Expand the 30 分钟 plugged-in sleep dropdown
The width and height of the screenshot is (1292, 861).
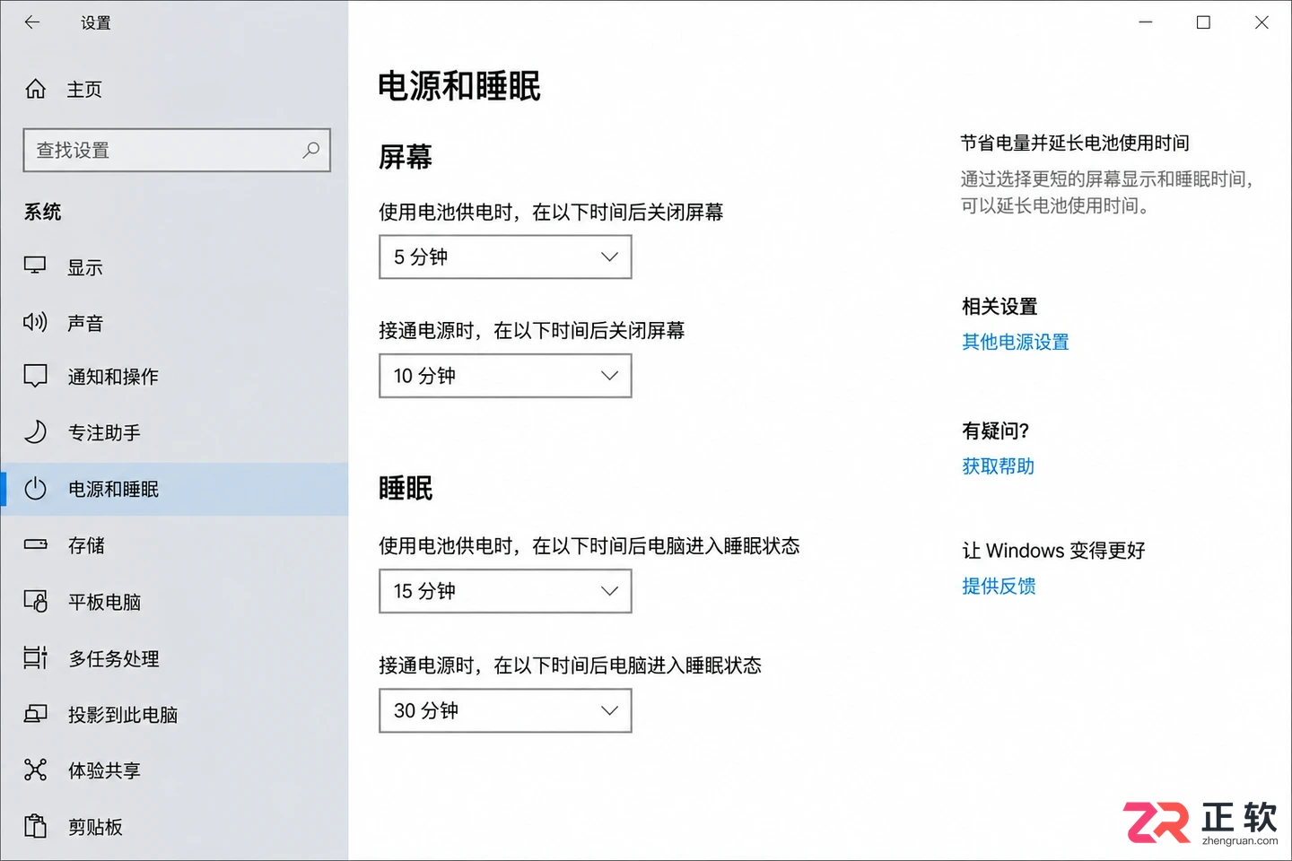click(505, 710)
